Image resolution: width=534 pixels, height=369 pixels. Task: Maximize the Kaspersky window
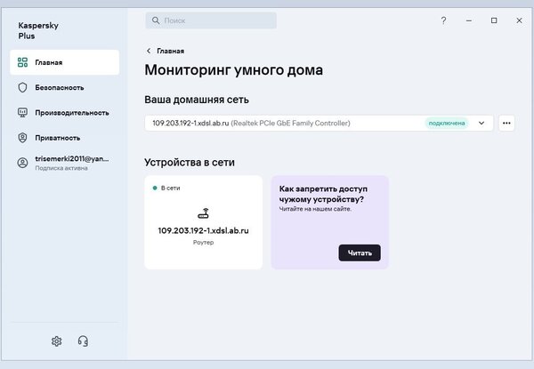[494, 20]
